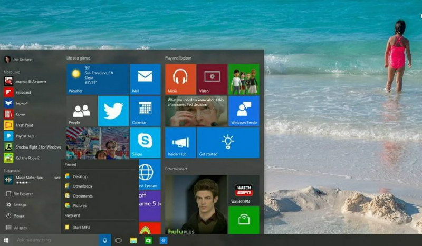Open Task View on the taskbar
This screenshot has width=422, height=246.
[x=118, y=240]
